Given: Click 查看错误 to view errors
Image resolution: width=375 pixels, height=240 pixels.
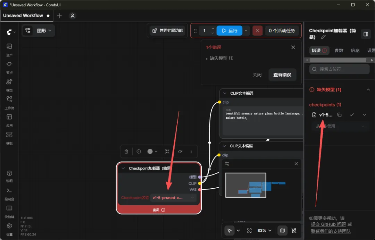Looking at the screenshot, I should point(282,75).
